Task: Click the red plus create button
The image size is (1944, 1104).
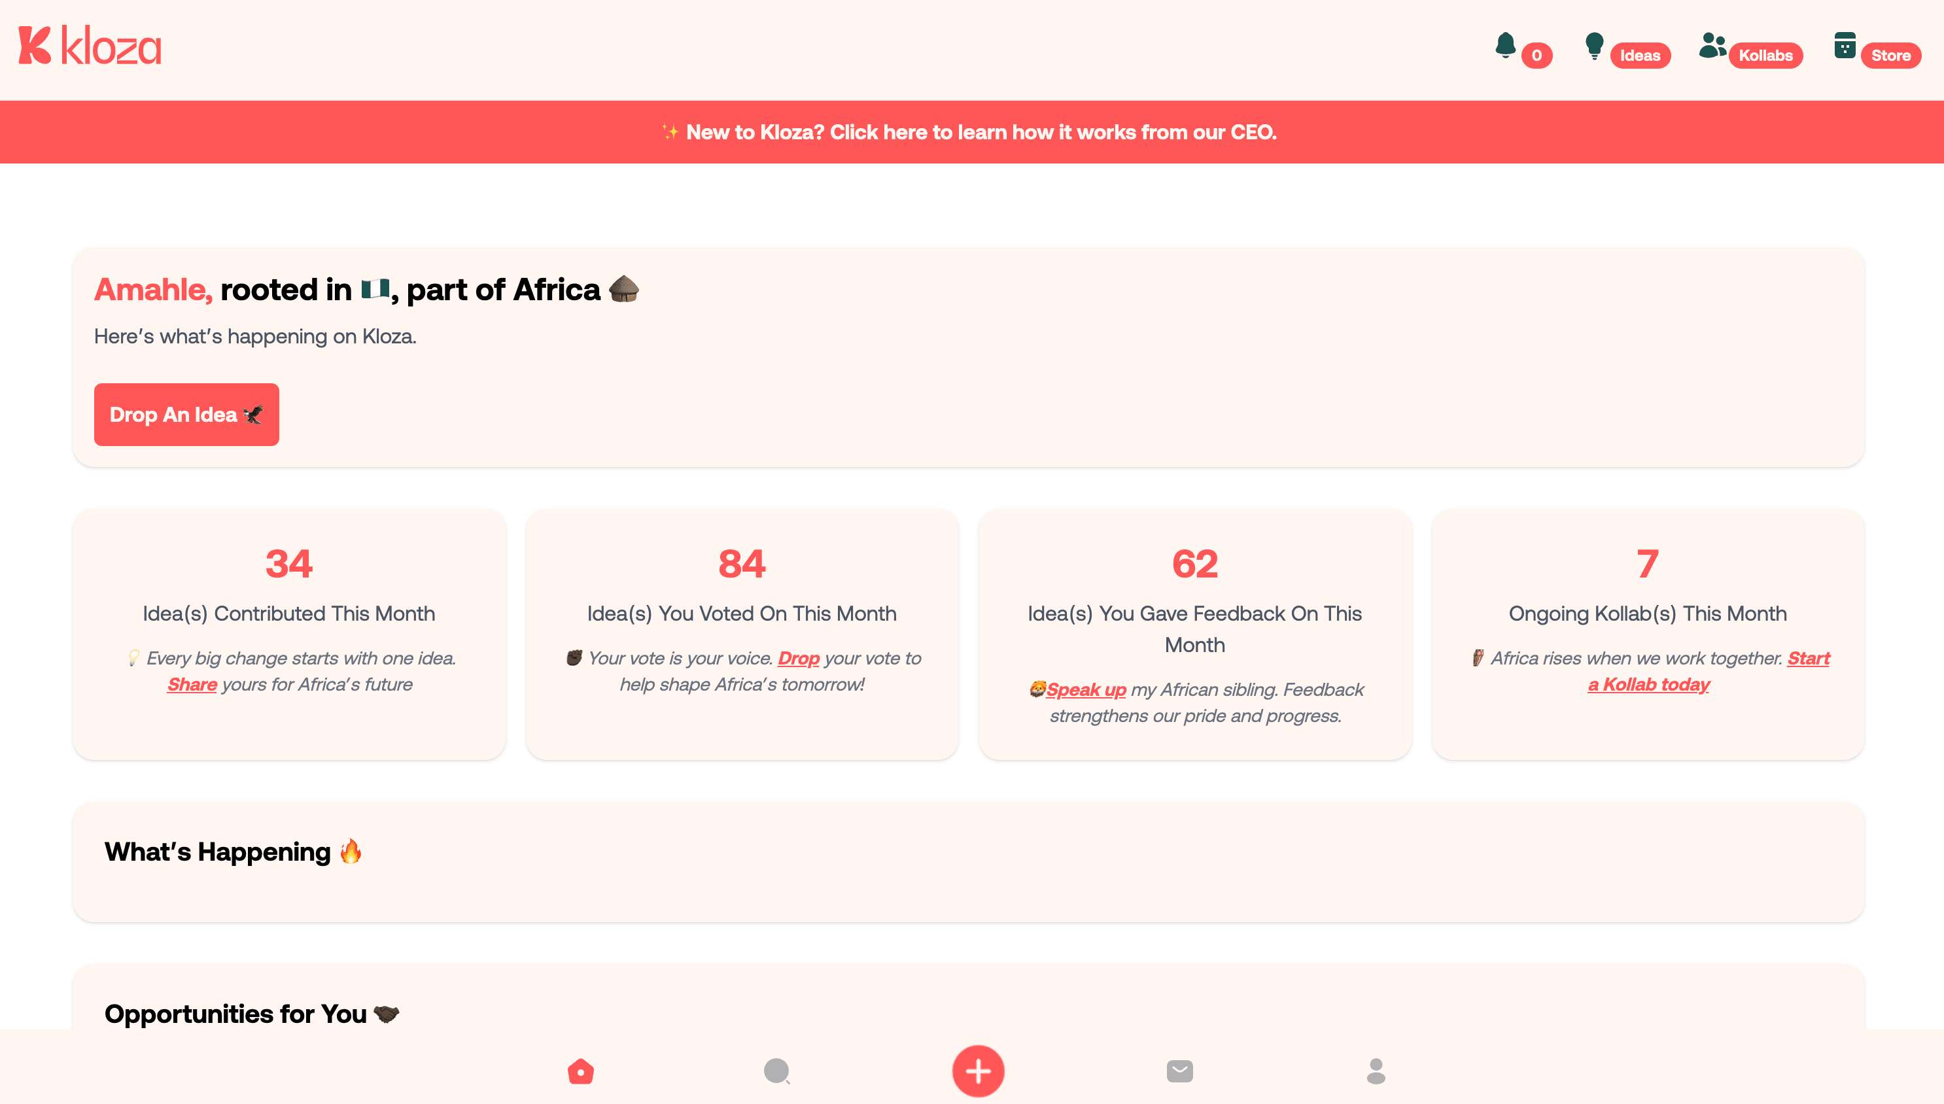Action: [978, 1071]
